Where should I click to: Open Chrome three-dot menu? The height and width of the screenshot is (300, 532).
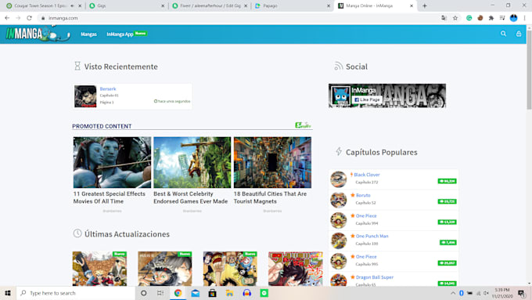[x=524, y=18]
